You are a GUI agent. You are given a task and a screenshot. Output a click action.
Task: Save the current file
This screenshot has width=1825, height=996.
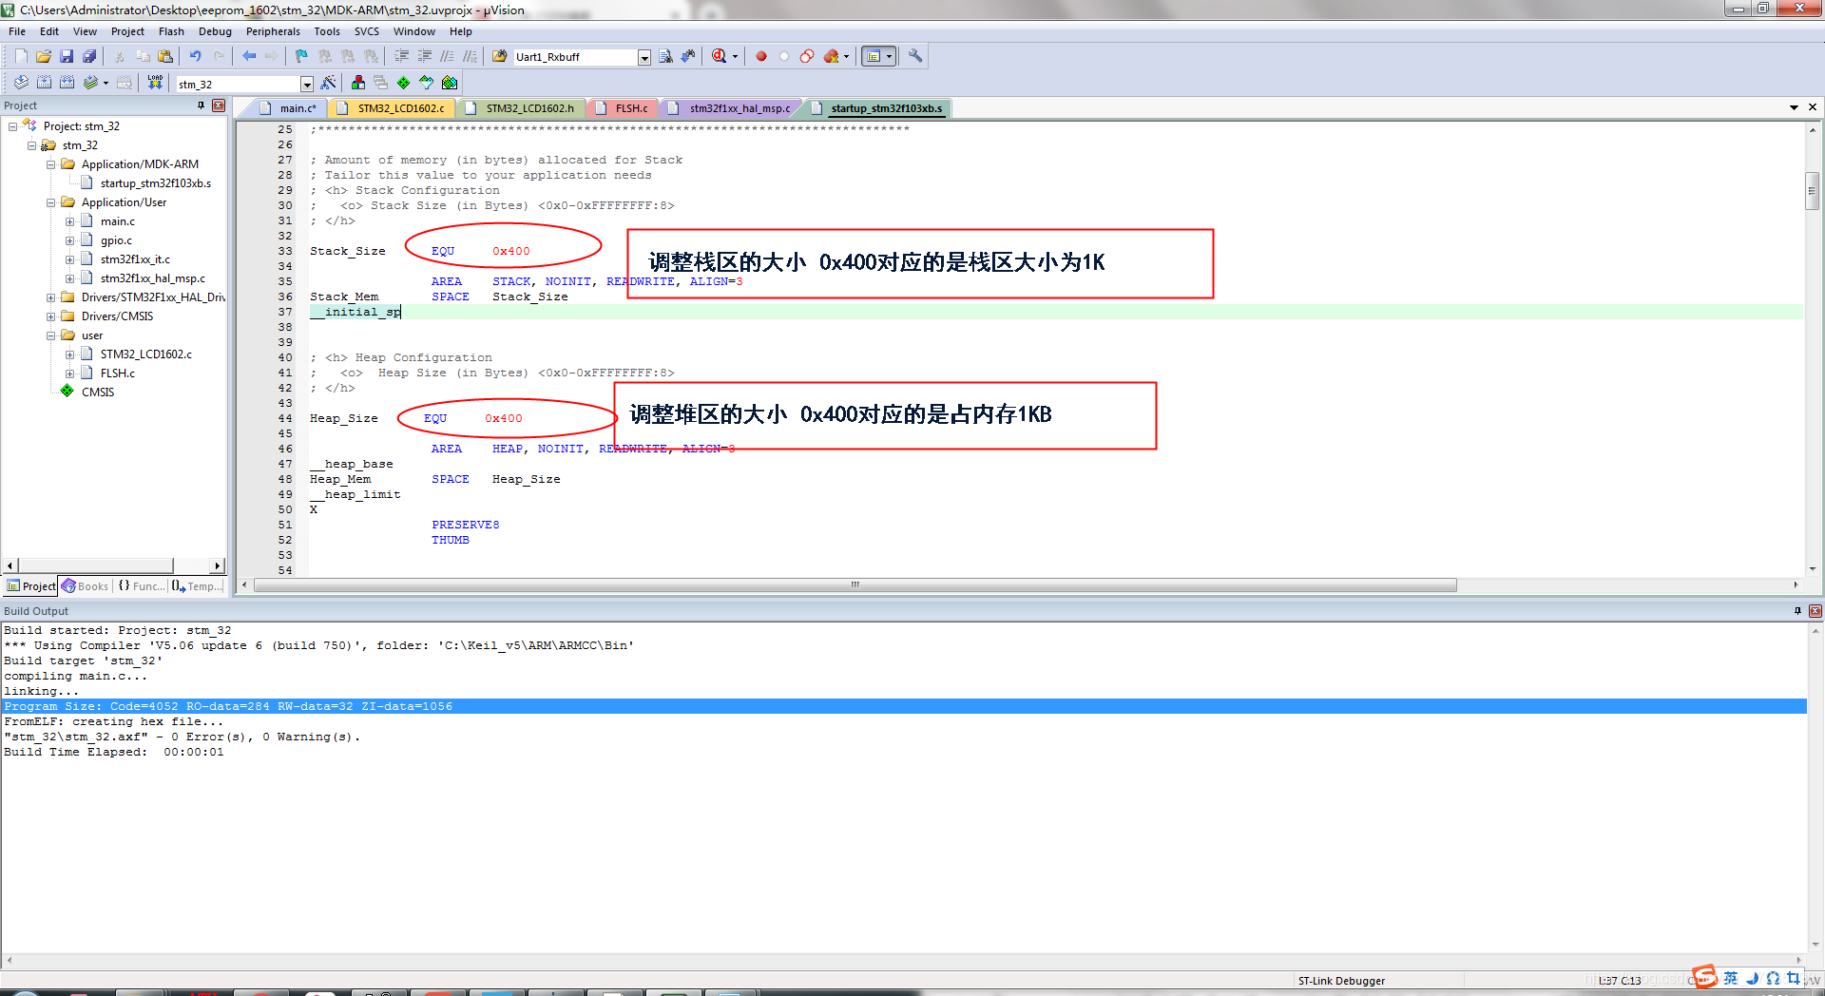click(x=67, y=56)
